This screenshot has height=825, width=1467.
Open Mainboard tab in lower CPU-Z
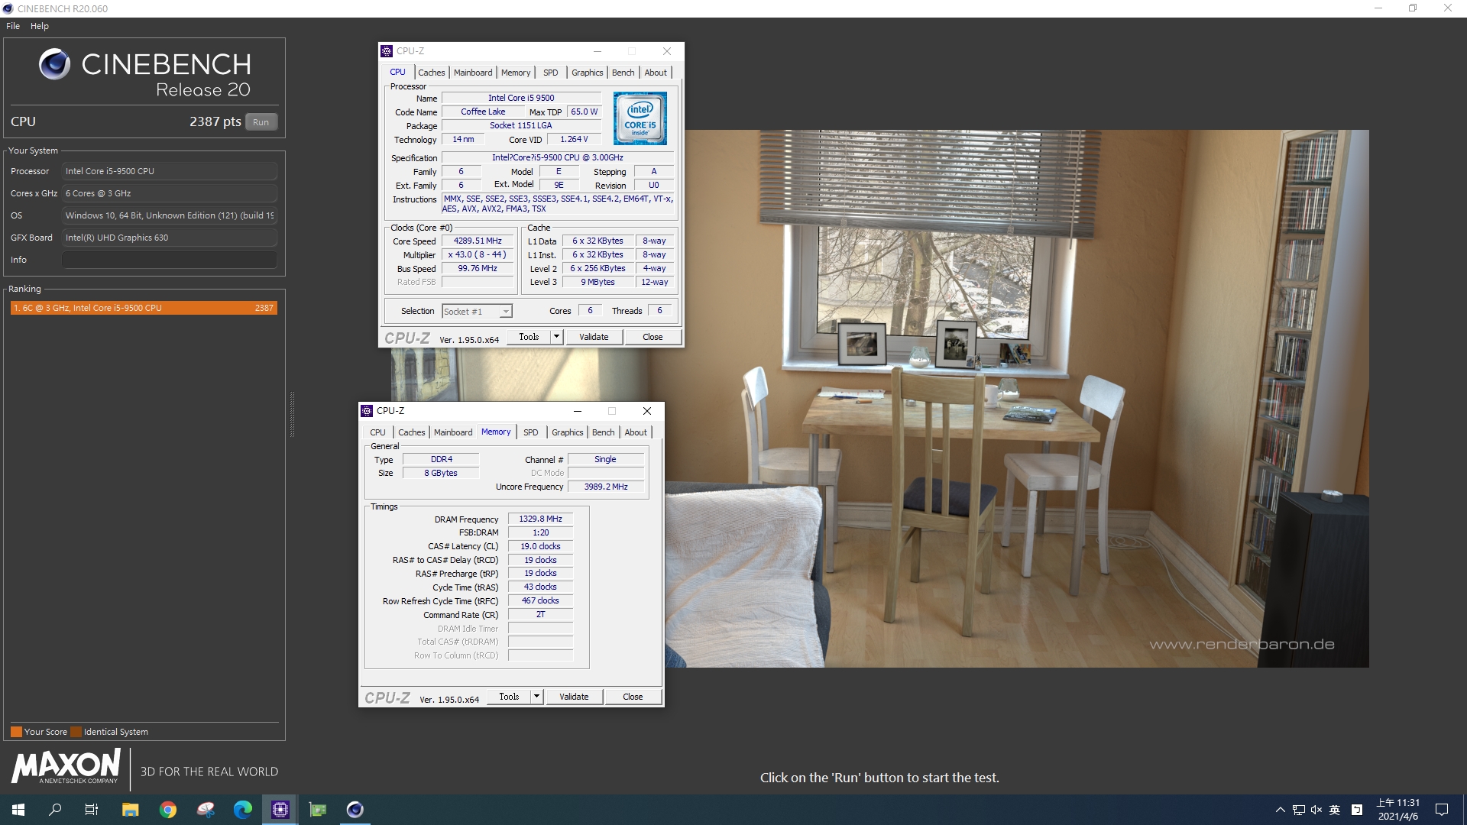453,432
